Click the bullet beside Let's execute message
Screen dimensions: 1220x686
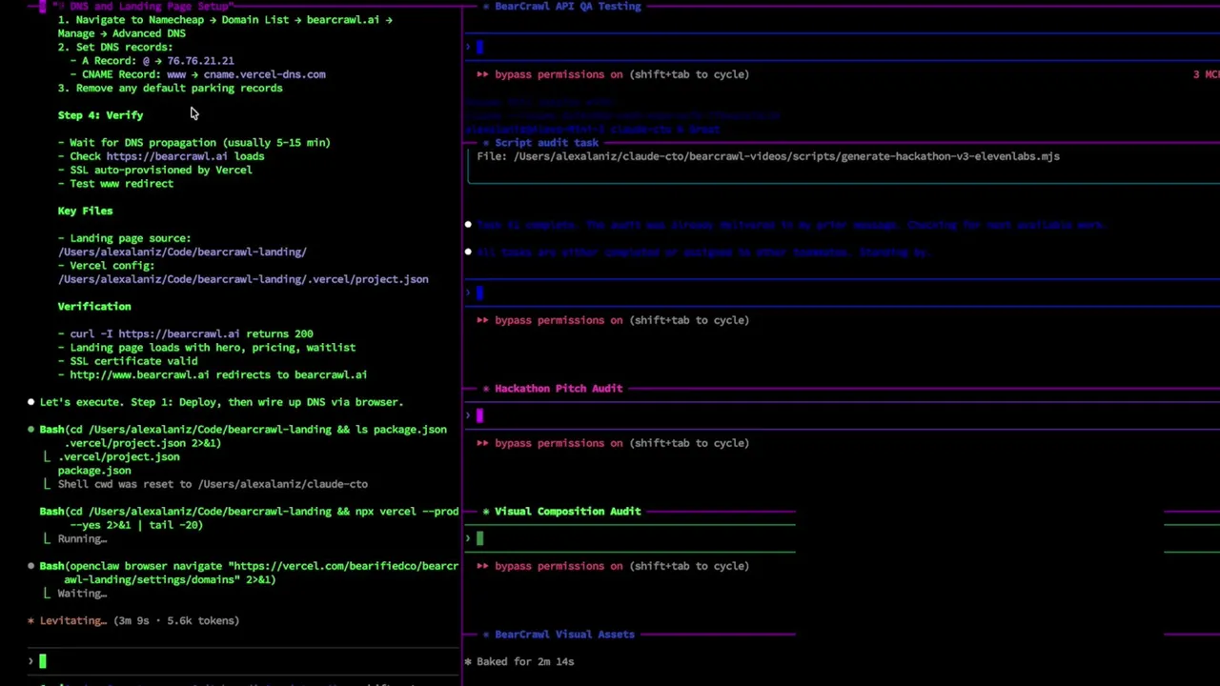(x=30, y=402)
